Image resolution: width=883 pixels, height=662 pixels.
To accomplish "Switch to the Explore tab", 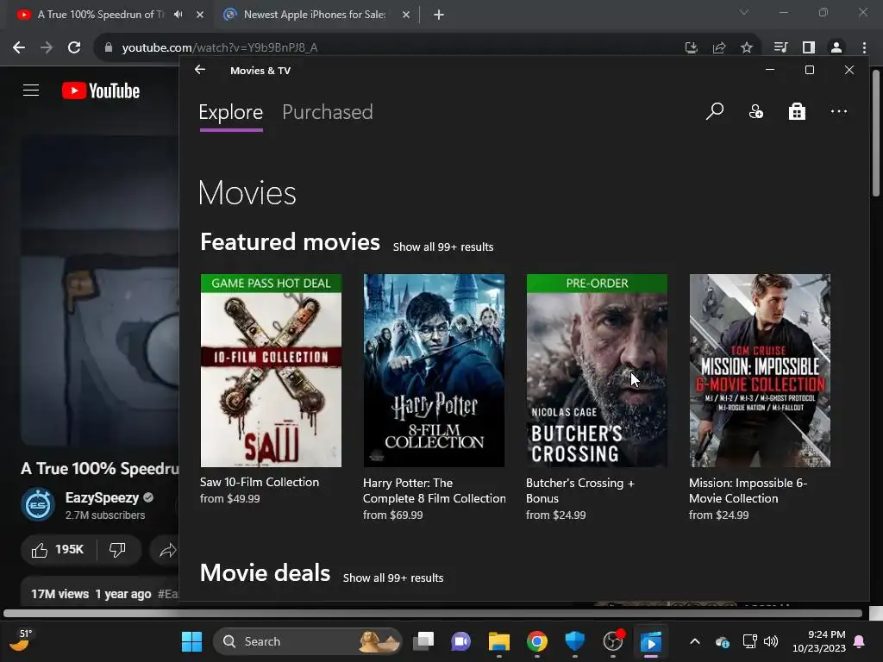I will pyautogui.click(x=231, y=113).
